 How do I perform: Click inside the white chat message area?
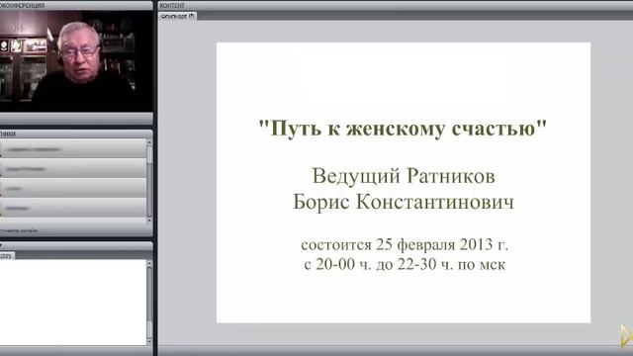(x=73, y=303)
